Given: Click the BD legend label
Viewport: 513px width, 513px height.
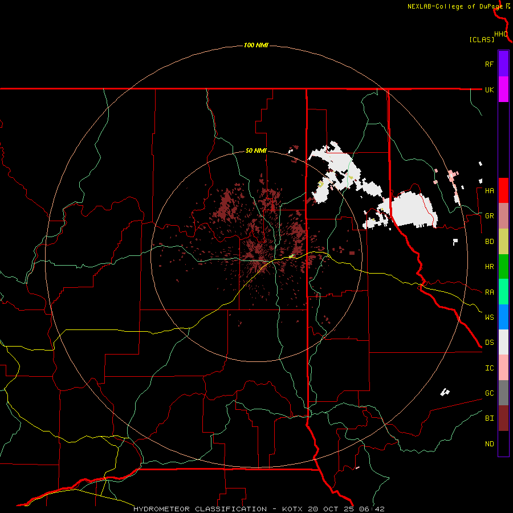Looking at the screenshot, I should [489, 242].
